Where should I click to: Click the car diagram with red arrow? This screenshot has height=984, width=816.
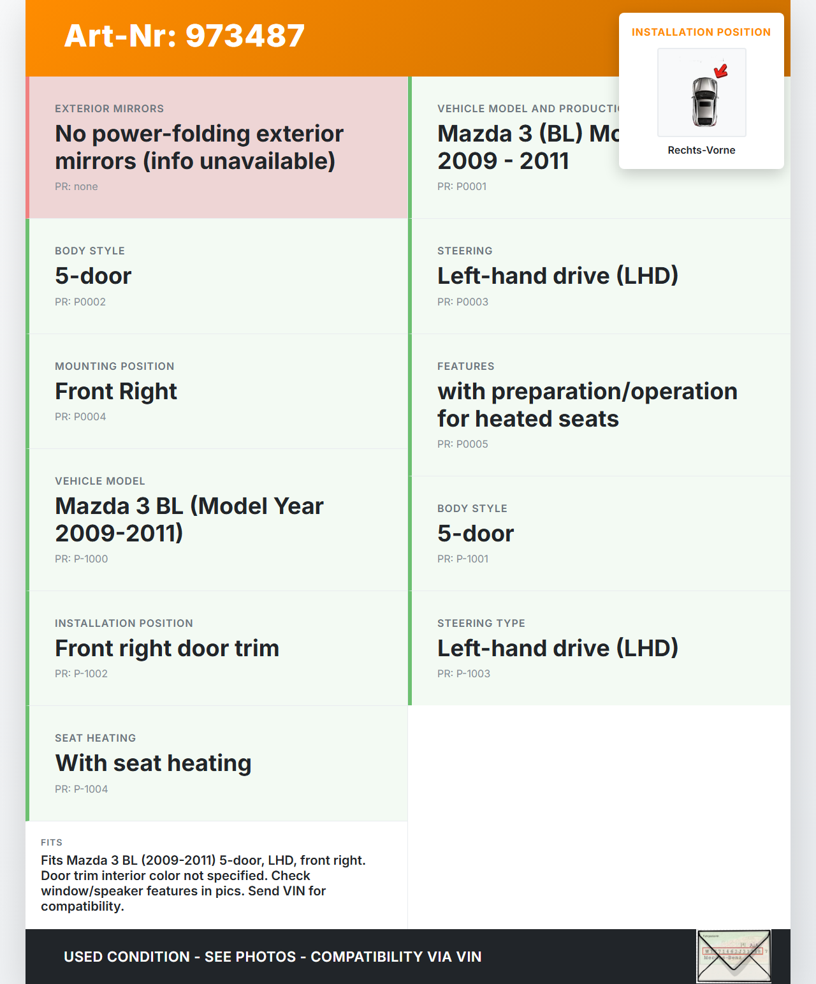(x=701, y=92)
